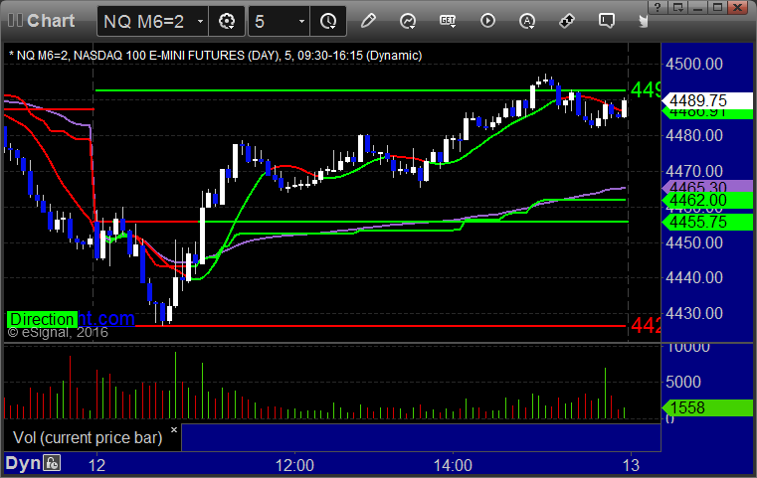Image resolution: width=757 pixels, height=478 pixels.
Task: Click the purple 4465.30 price marker
Action: (707, 186)
